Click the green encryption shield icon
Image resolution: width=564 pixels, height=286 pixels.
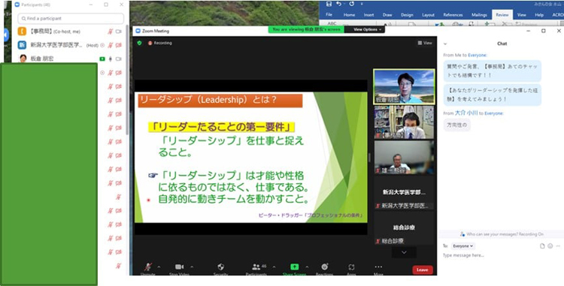140,43
